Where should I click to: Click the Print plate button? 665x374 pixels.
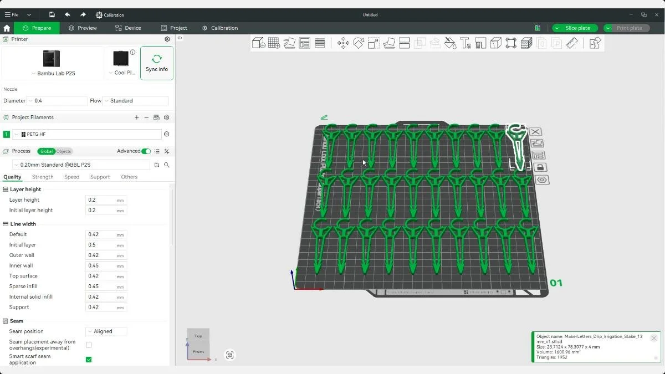[x=626, y=28]
